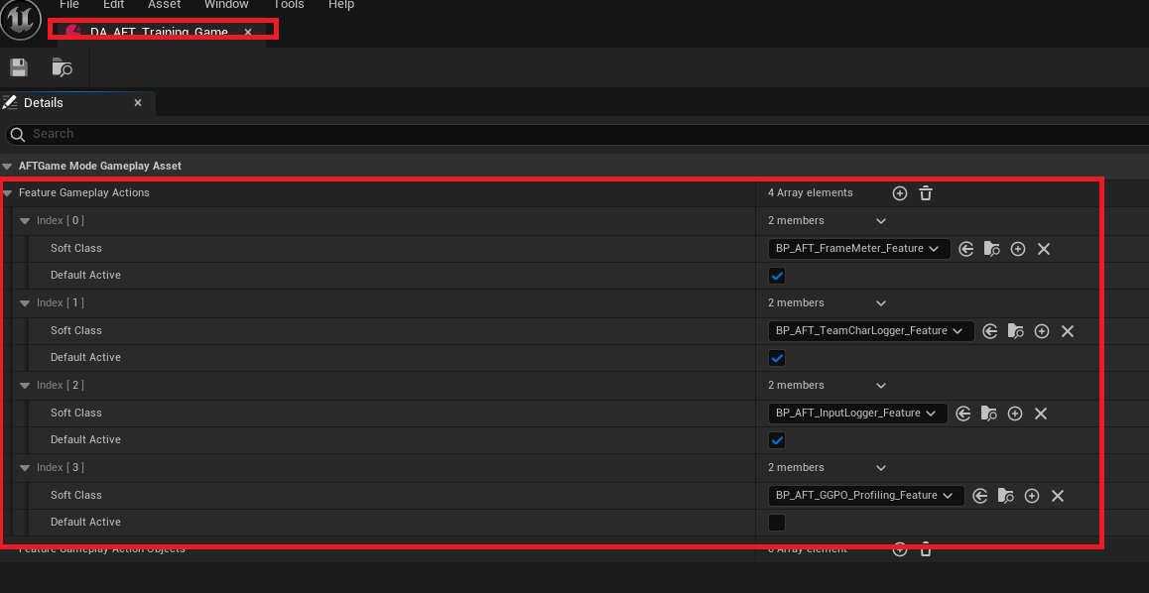Disable Default Active for Index 2
Viewport: 1149px width, 593px height.
(x=776, y=439)
